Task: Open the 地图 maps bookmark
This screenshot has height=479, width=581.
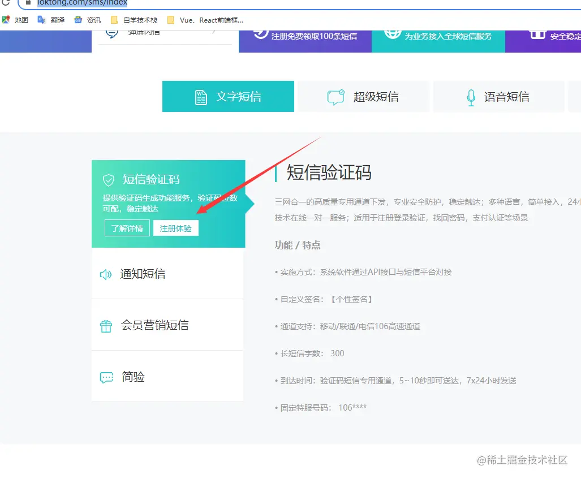Action: click(15, 20)
